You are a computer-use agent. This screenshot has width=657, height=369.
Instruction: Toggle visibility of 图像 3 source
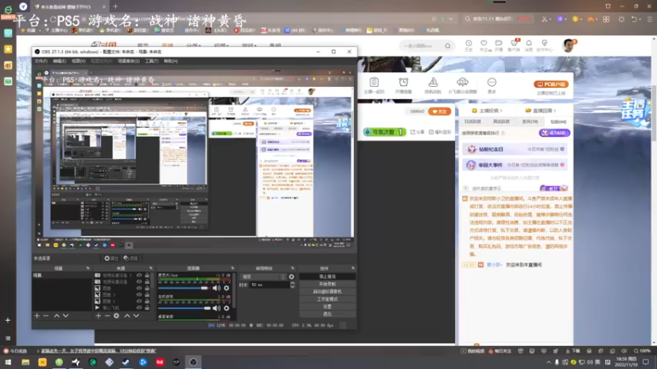139,294
